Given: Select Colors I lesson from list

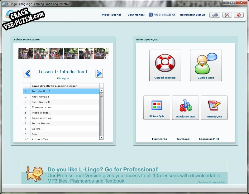Looking at the screenshot, I should (x=61, y=129).
